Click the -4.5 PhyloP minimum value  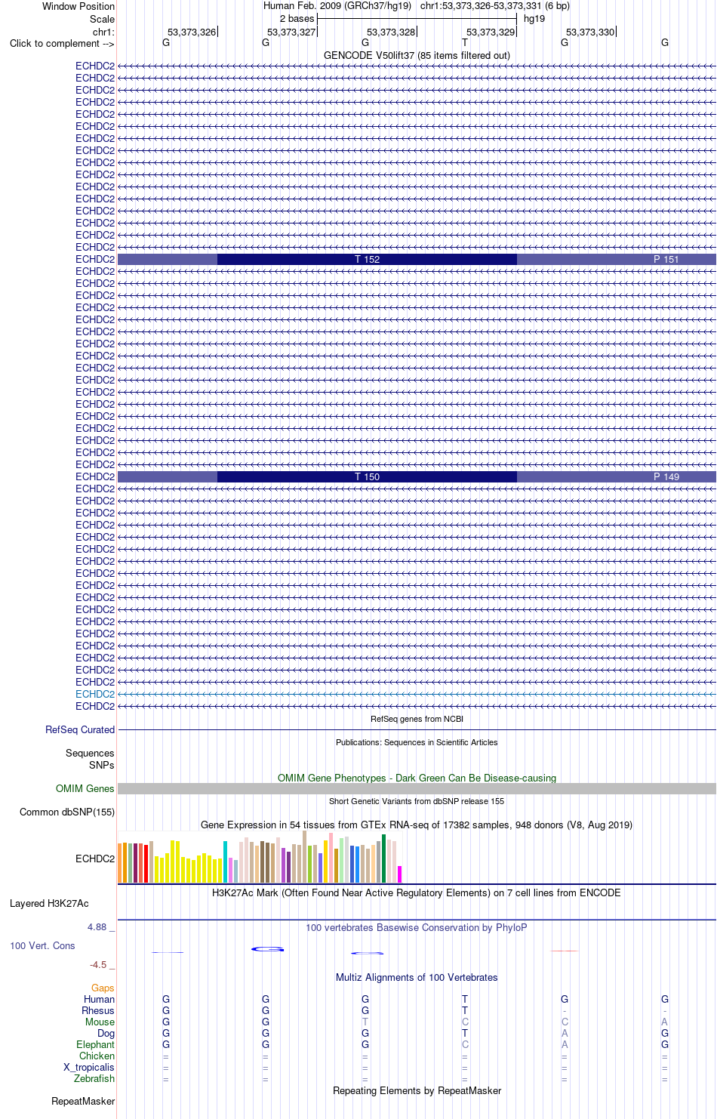100,964
